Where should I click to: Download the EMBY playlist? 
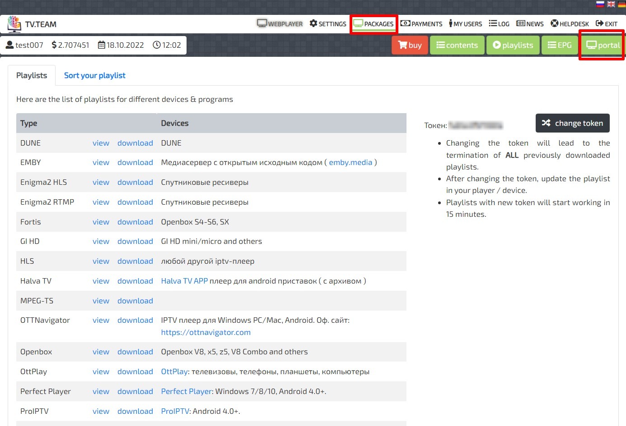135,162
